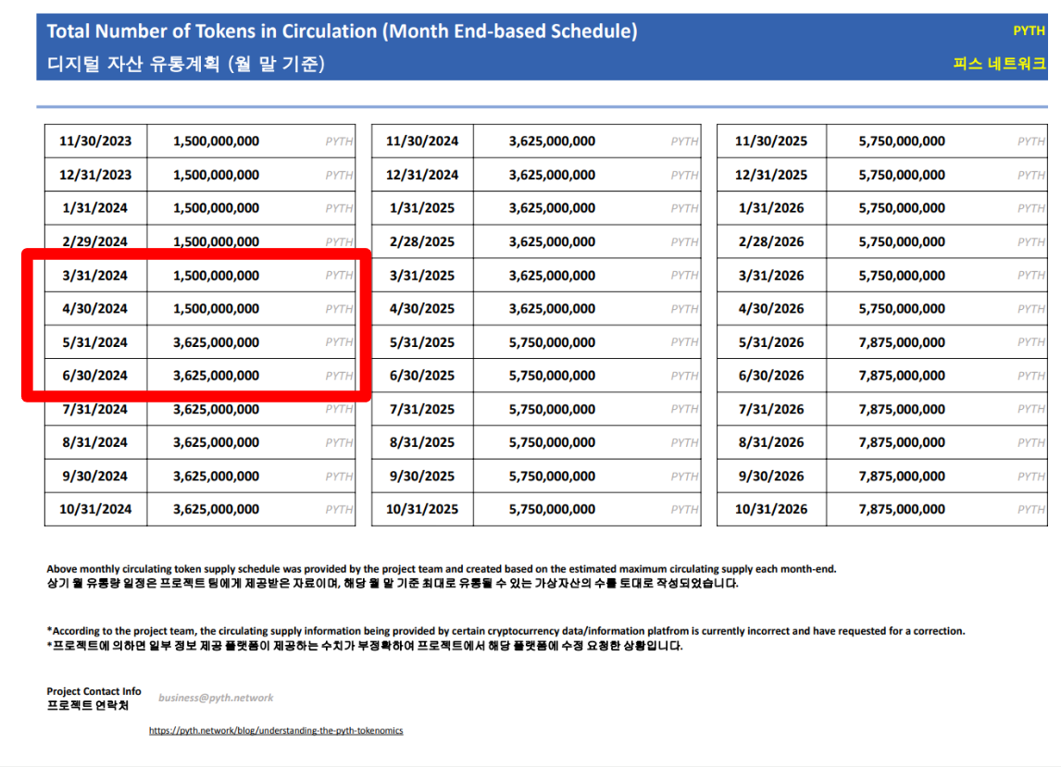Screen dimensions: 1061x767
Task: Click the PYTH unit label for 10/31/2025
Action: tap(684, 509)
